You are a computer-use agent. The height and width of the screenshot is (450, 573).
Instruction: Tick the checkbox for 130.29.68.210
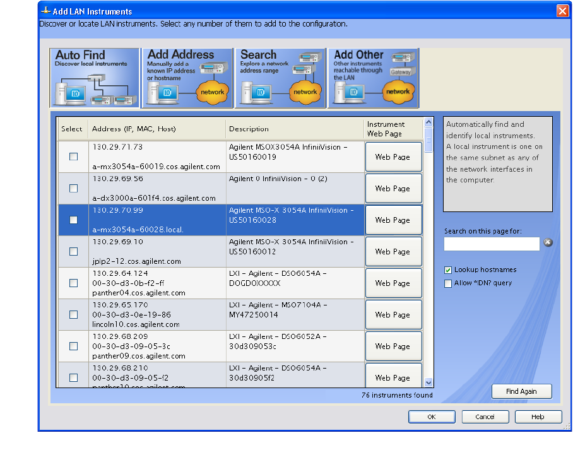[x=73, y=377]
